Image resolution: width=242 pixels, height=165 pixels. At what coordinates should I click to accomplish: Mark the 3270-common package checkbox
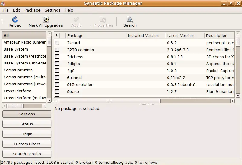(57, 50)
